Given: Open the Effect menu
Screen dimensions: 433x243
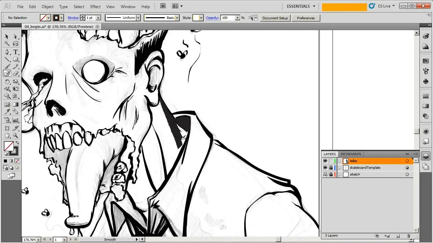Looking at the screenshot, I should tap(95, 6).
